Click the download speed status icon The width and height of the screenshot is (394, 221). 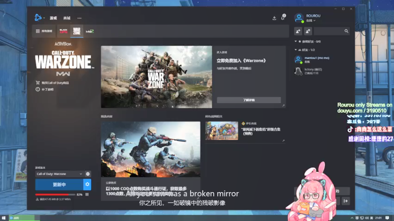tap(37, 199)
